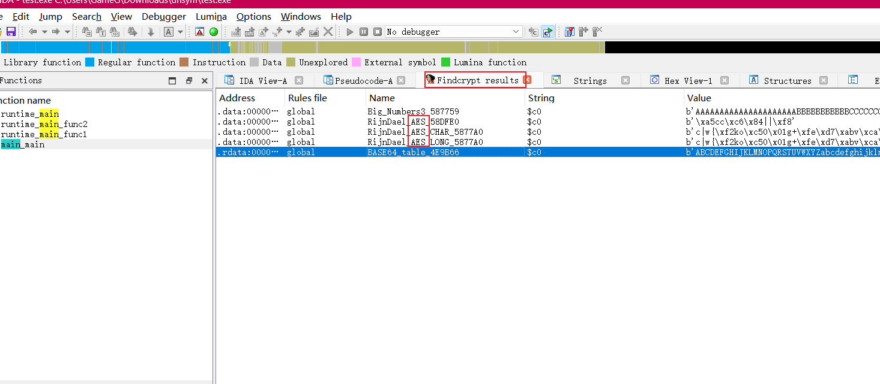Open the forward-navigation history dropdown
The image size is (880, 384).
click(67, 32)
